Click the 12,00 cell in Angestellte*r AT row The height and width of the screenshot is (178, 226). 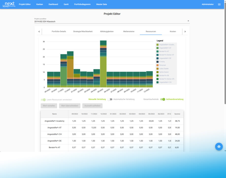[x=94, y=128]
